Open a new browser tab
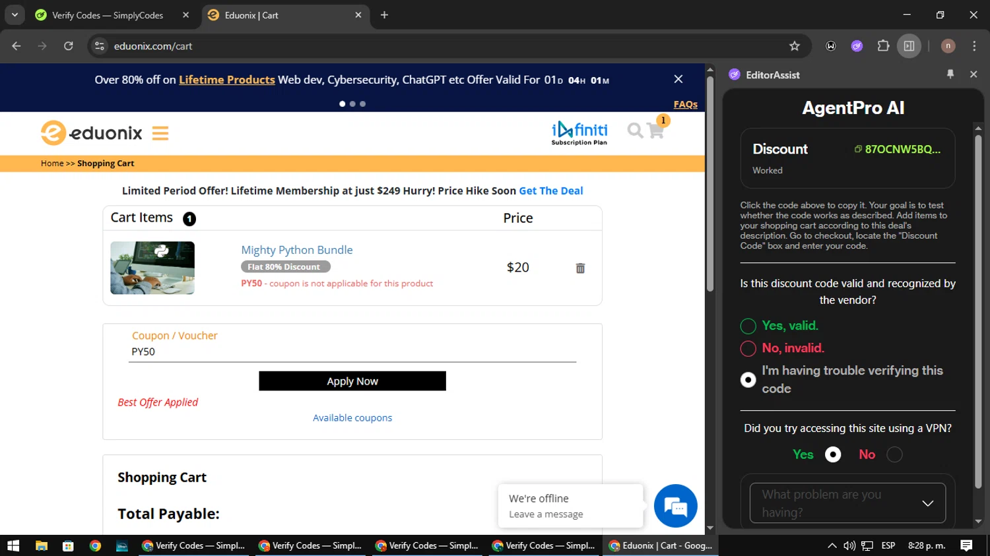Image resolution: width=990 pixels, height=556 pixels. 384,15
